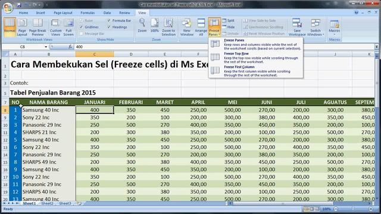
Task: Toggle the Ruler checkbox
Action: (82, 21)
